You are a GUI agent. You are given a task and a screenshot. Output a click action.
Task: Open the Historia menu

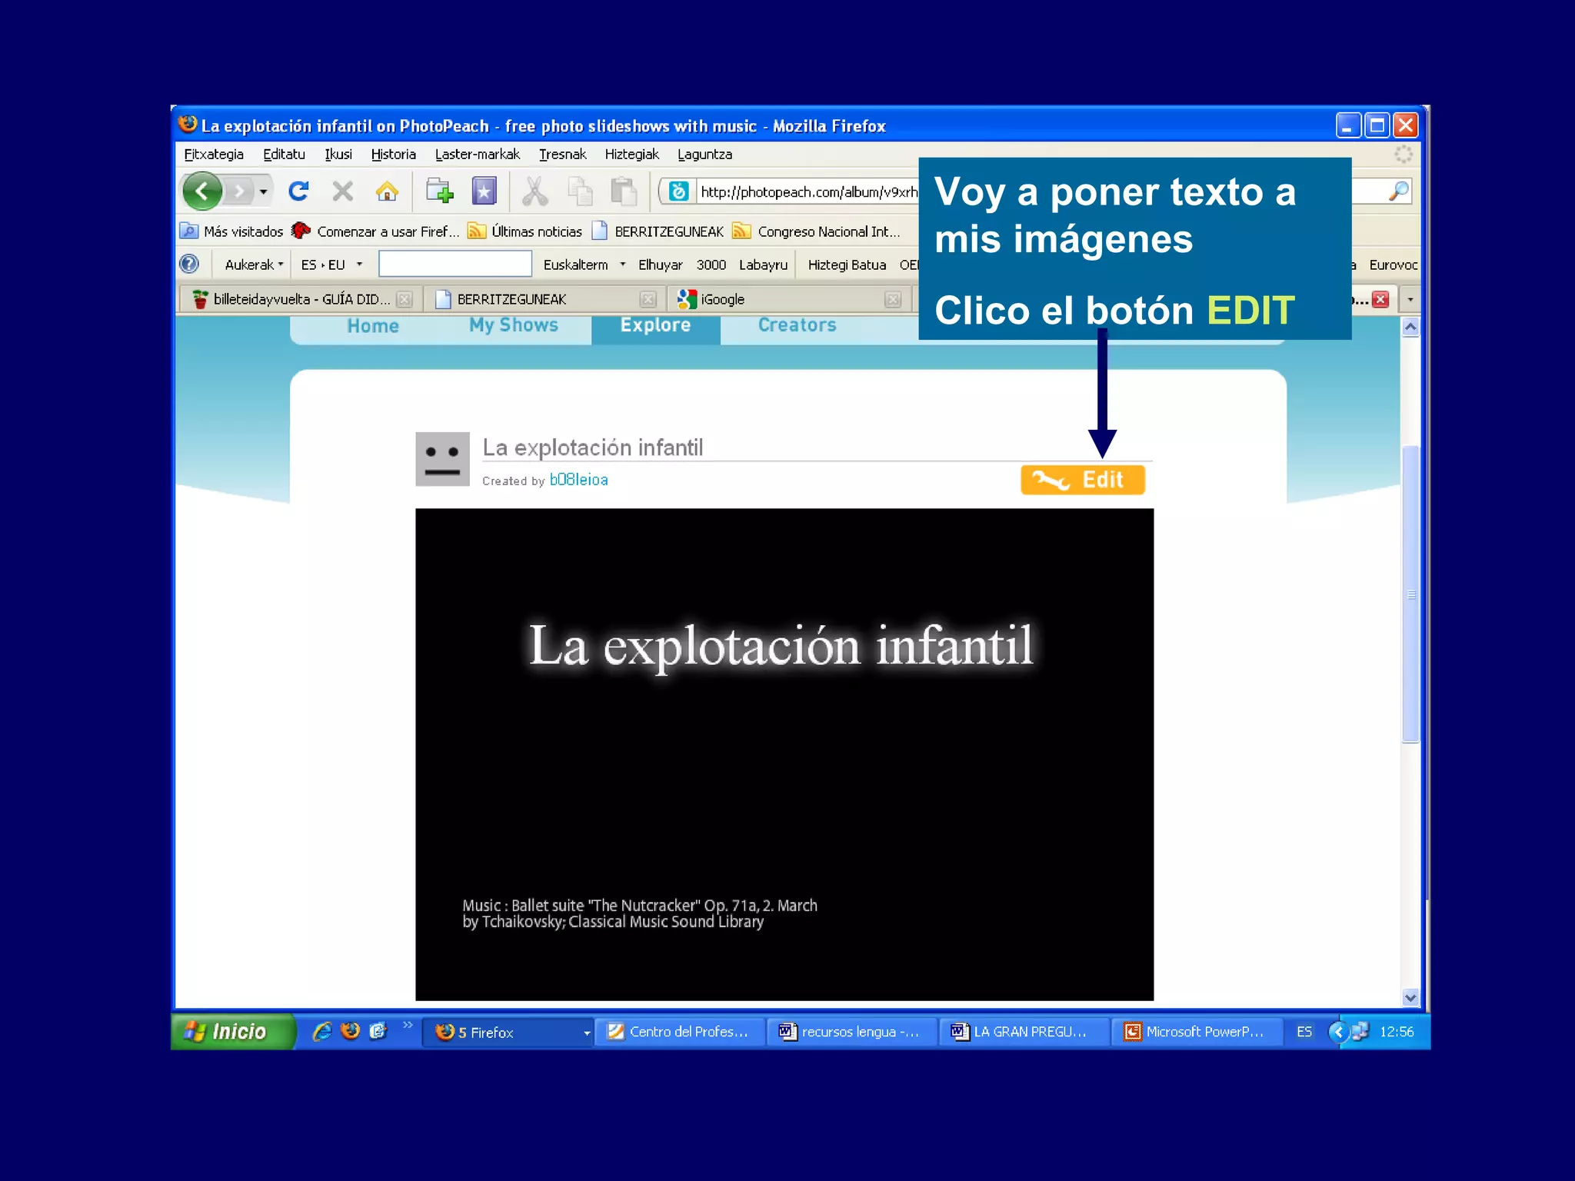coord(393,155)
